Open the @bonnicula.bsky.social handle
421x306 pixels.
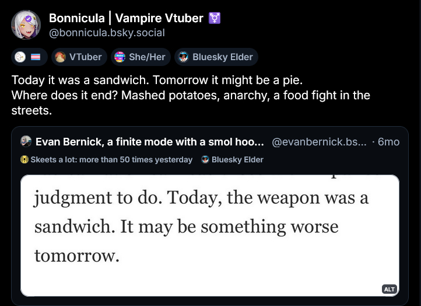[x=107, y=33]
